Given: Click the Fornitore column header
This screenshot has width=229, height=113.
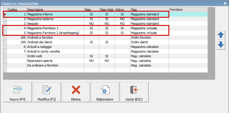Looking at the screenshot, I should [188, 10].
